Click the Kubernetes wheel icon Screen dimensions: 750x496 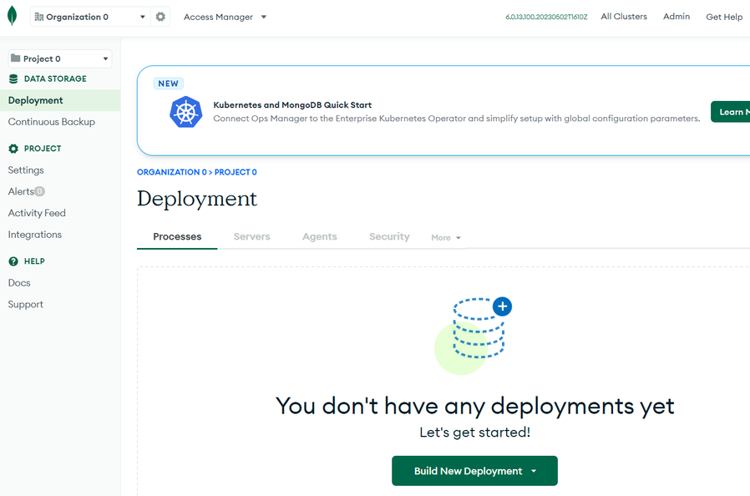(185, 112)
